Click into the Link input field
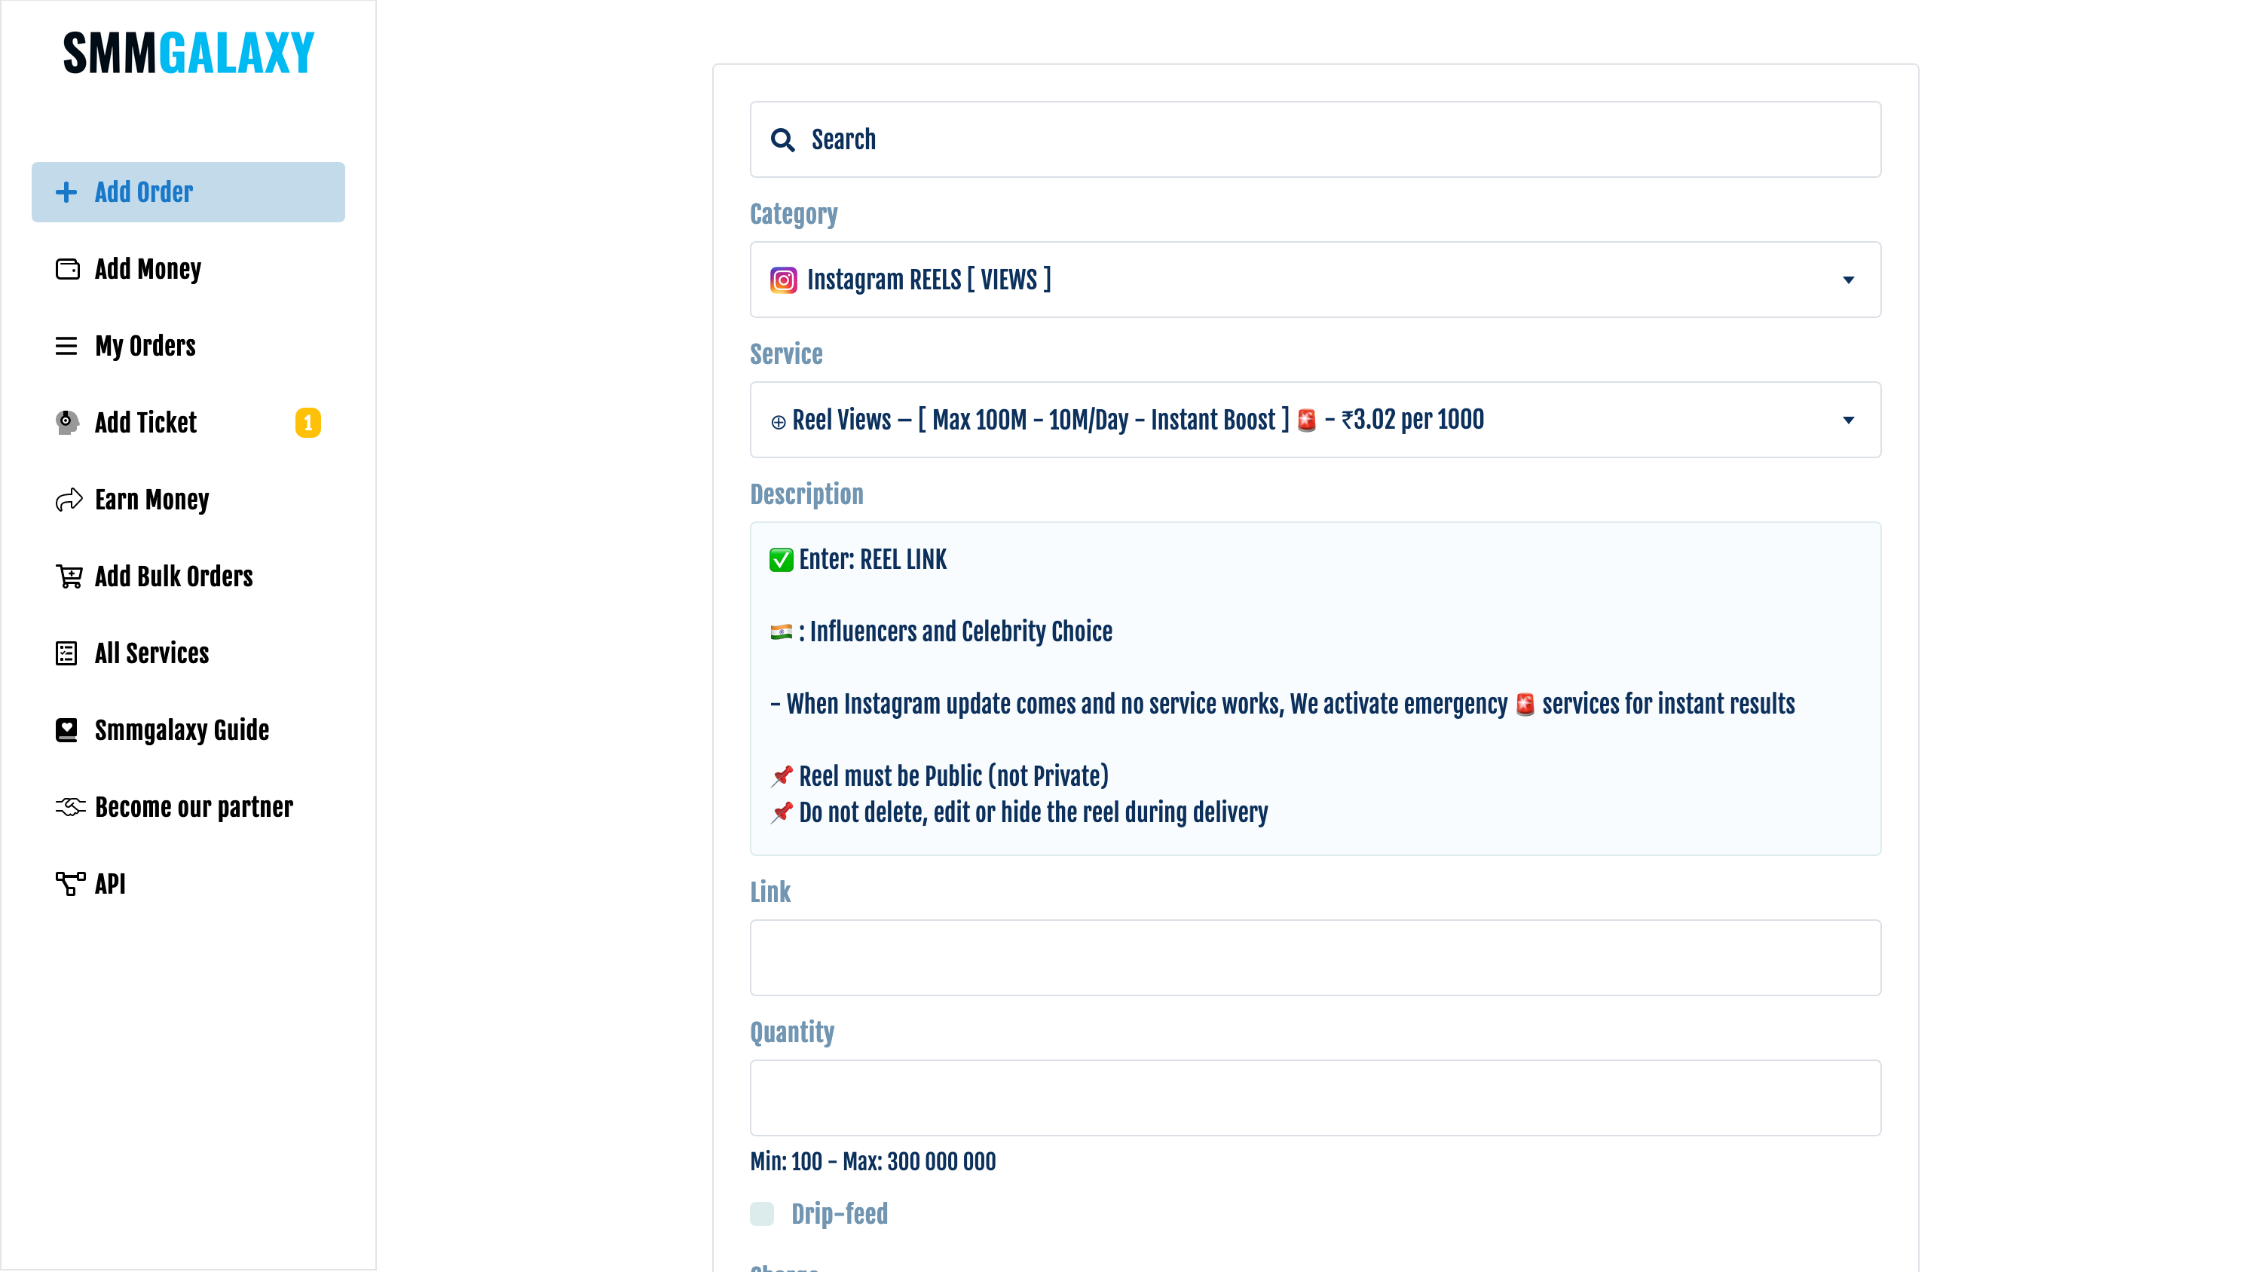This screenshot has width=2255, height=1272. (x=1315, y=957)
